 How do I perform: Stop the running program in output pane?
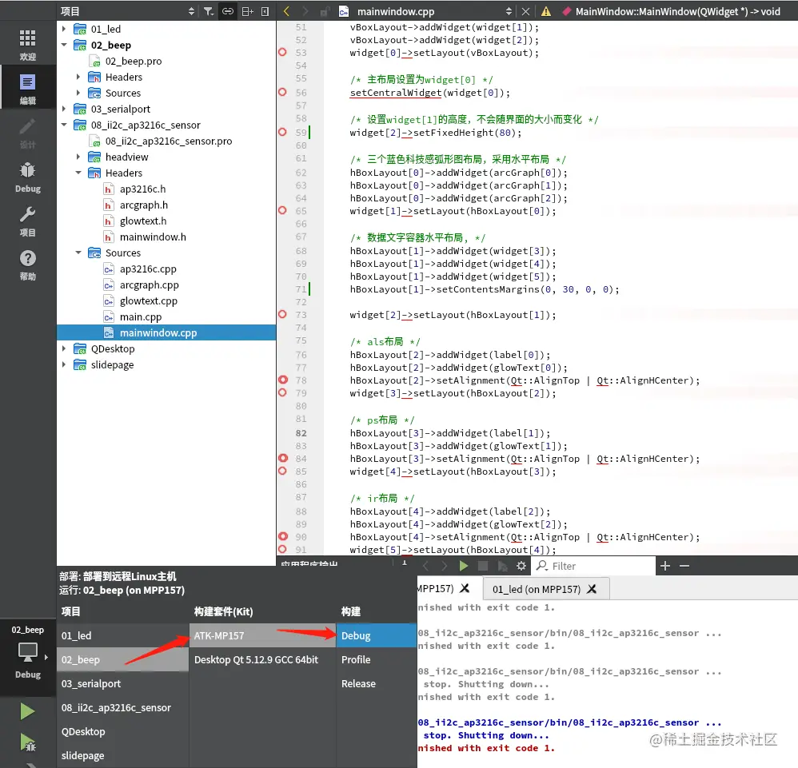pos(483,566)
